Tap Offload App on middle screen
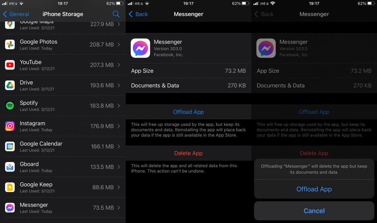 coord(188,112)
